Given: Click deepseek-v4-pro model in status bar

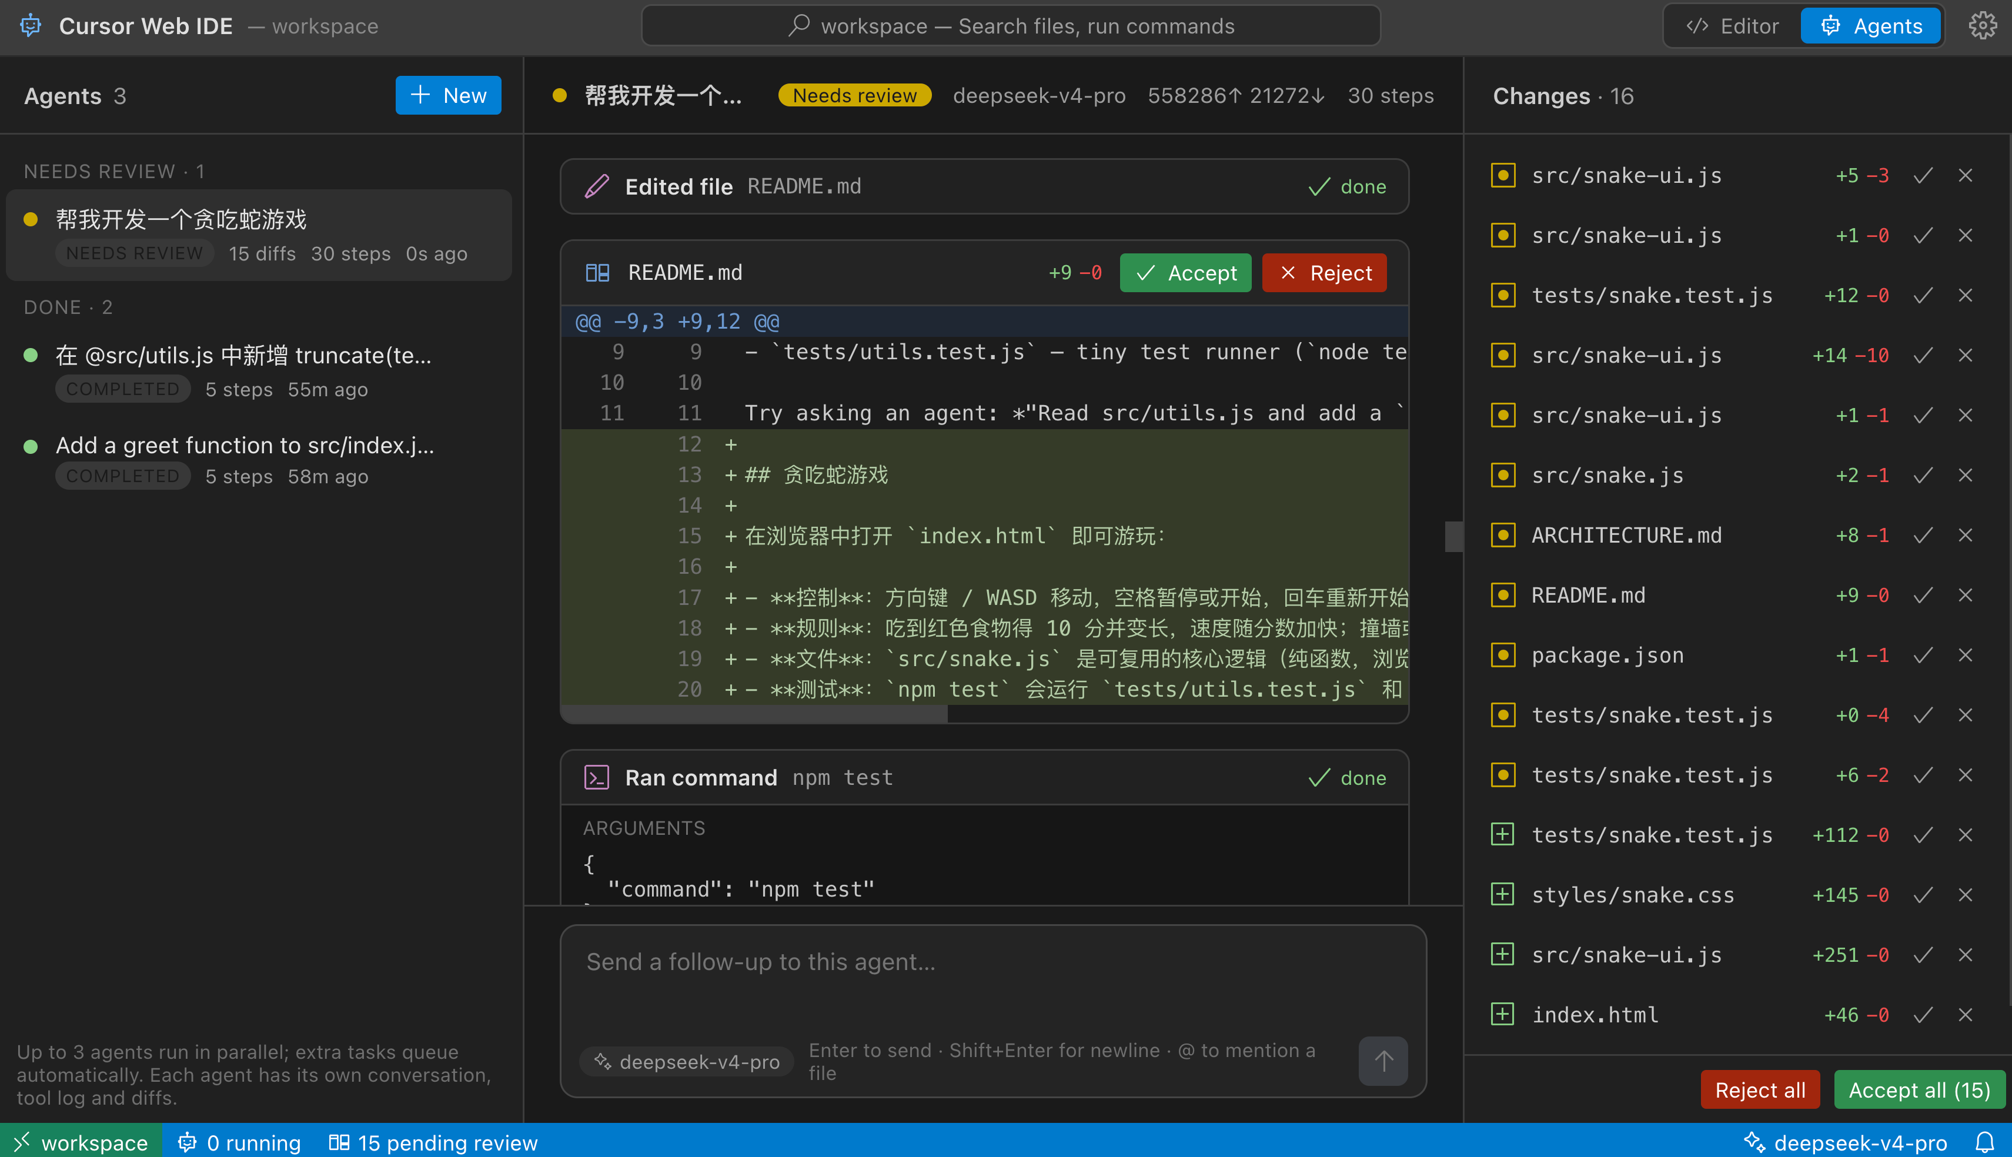Looking at the screenshot, I should 1846,1142.
